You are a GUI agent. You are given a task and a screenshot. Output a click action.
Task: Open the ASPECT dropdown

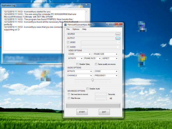point(110,58)
